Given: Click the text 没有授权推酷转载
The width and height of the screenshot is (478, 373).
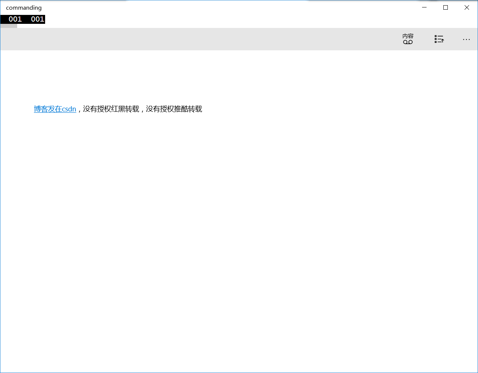Looking at the screenshot, I should click(x=174, y=109).
